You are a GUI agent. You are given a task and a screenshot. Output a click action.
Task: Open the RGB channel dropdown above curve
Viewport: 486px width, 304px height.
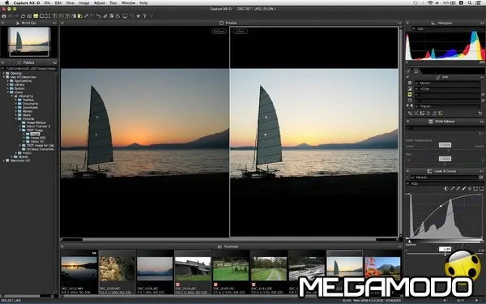(445, 183)
